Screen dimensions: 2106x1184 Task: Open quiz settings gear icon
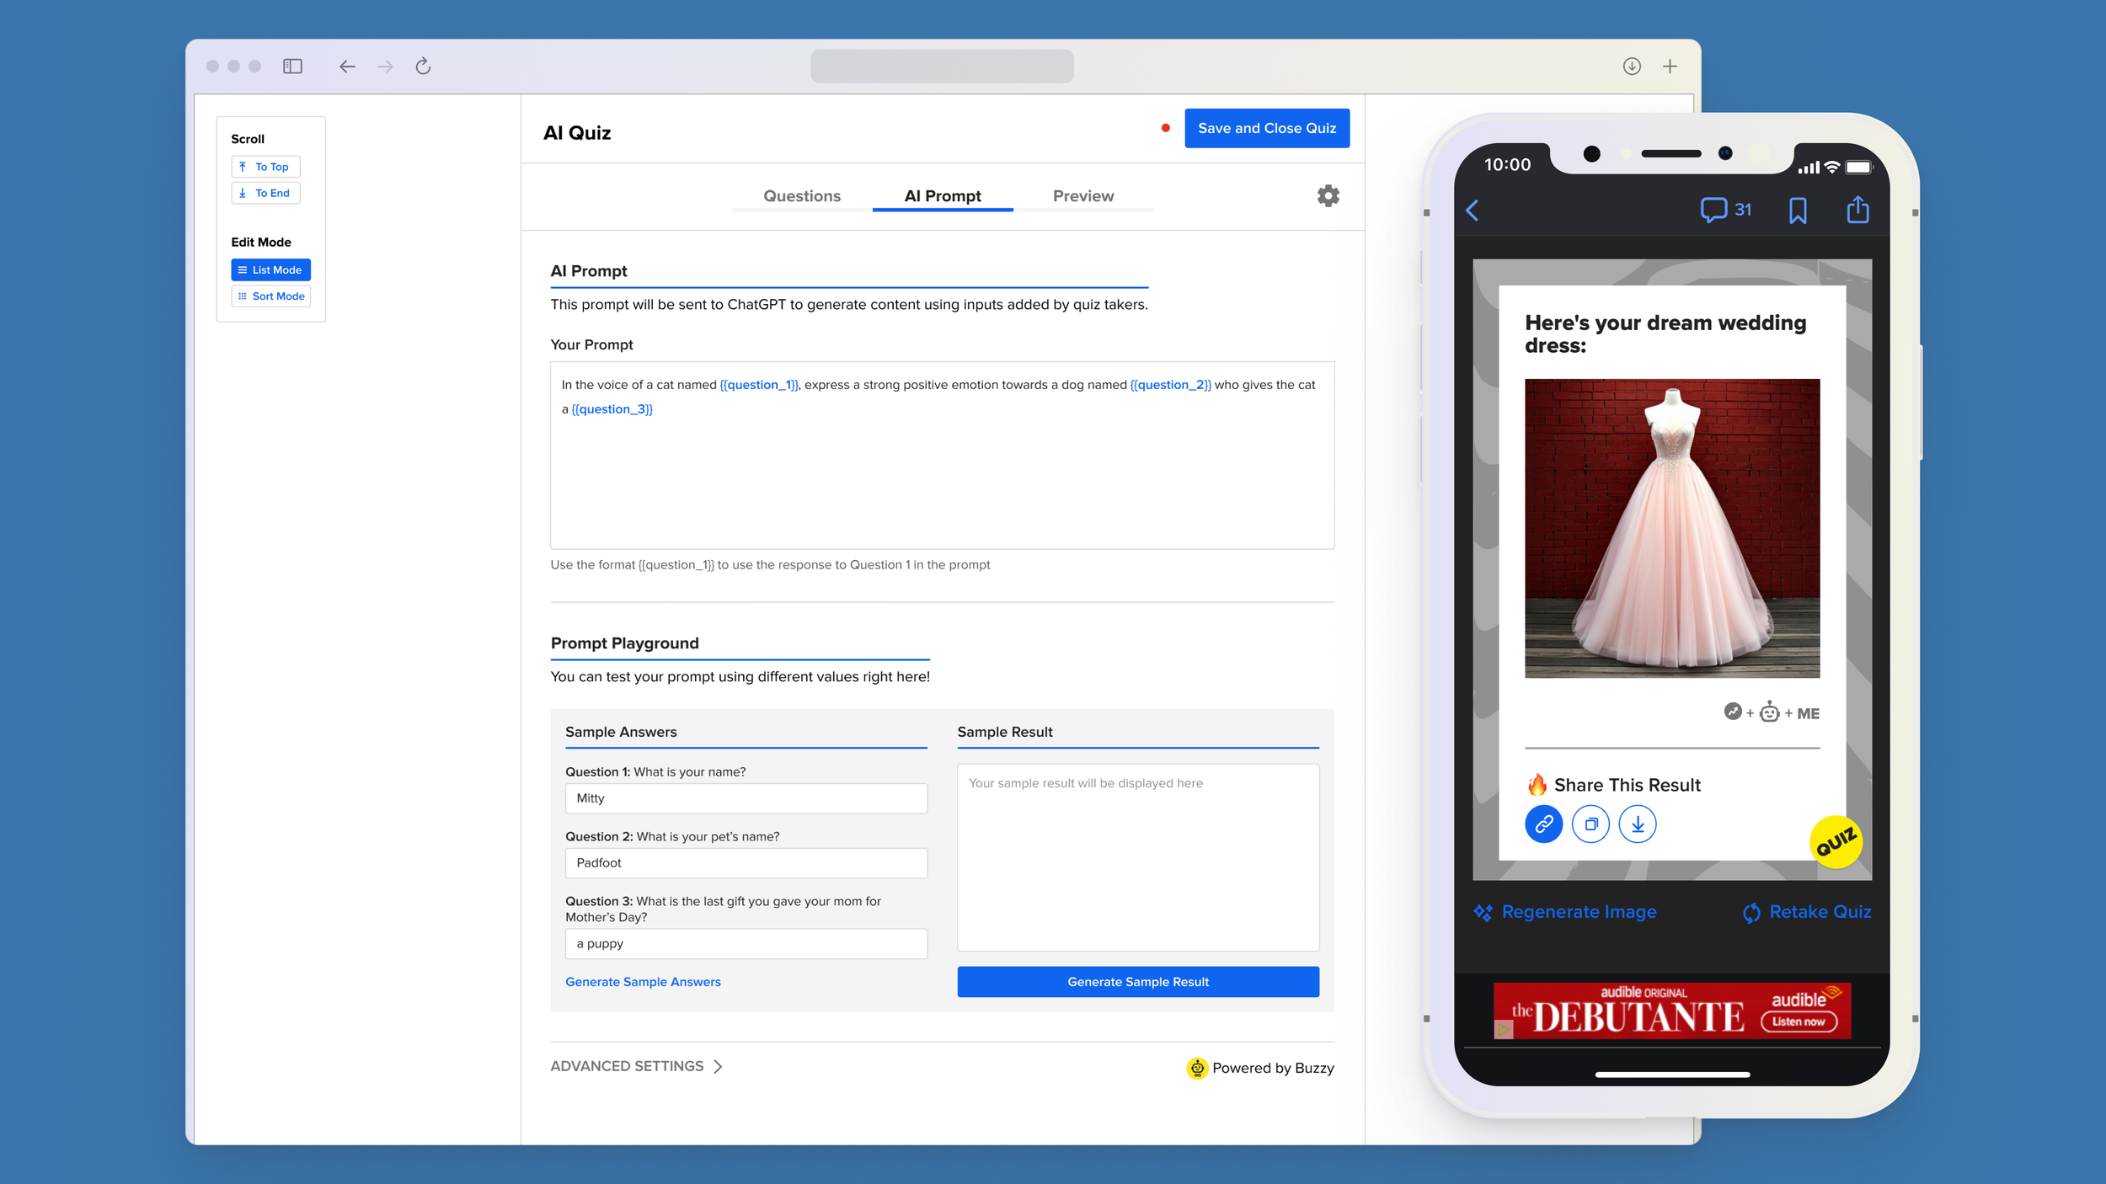tap(1328, 196)
